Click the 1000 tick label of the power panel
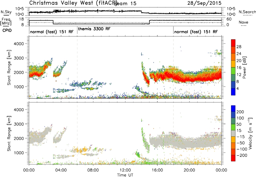The image size is (256, 177). (x=19, y=87)
